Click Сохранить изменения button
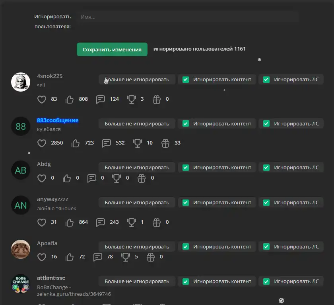 point(112,49)
